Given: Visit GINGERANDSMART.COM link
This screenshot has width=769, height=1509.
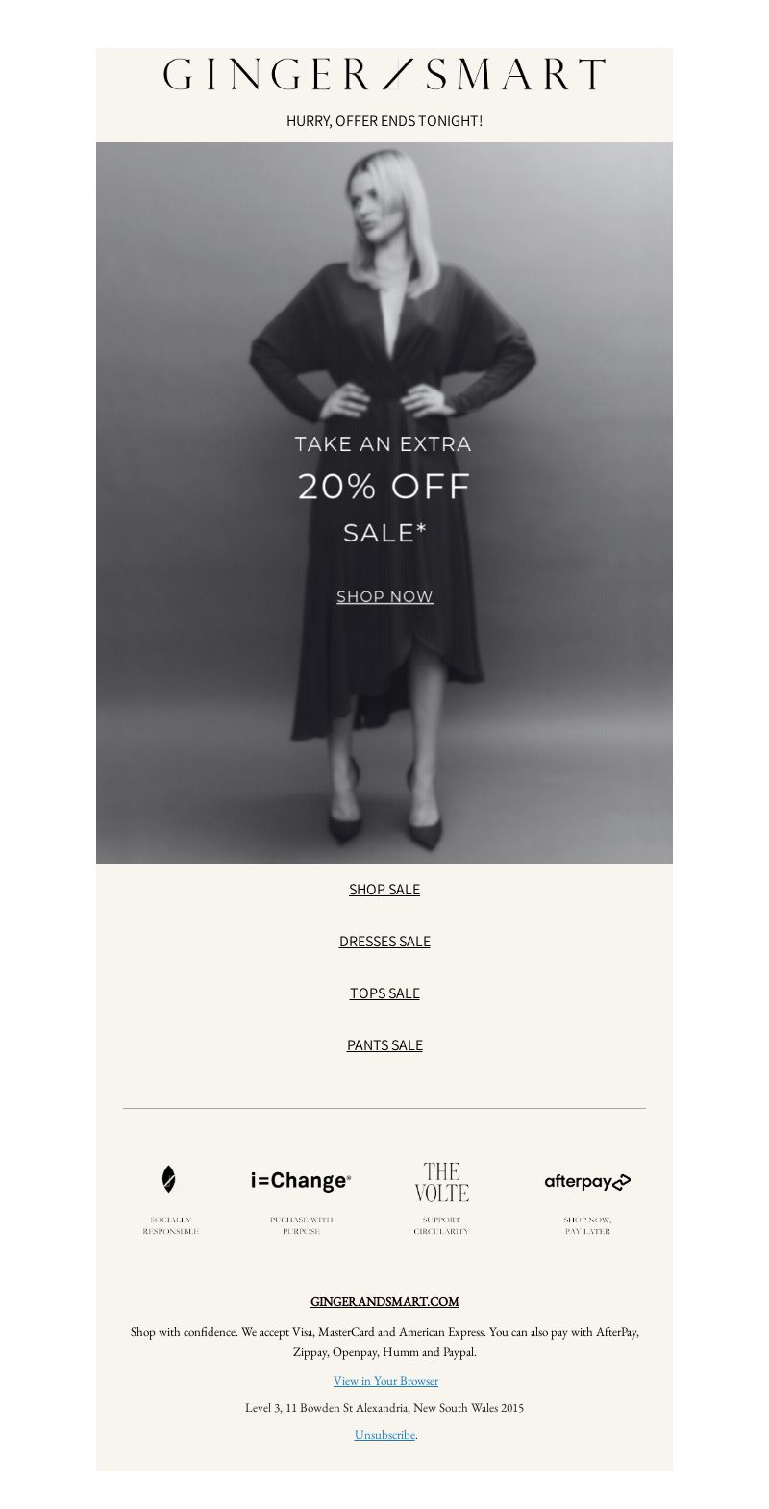Looking at the screenshot, I should tap(384, 1301).
